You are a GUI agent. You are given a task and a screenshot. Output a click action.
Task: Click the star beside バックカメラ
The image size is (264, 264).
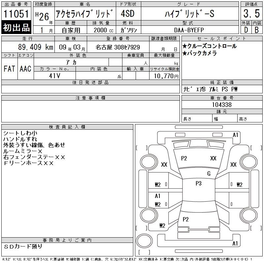(184, 53)
